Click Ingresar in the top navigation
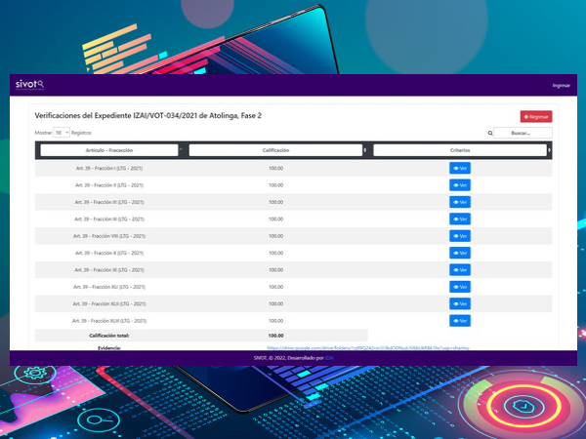 [561, 86]
